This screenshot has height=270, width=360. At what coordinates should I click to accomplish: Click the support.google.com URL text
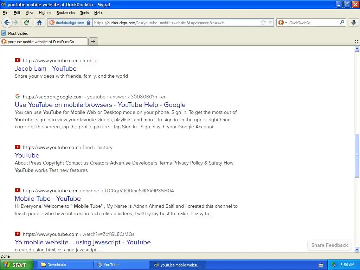click(x=95, y=97)
